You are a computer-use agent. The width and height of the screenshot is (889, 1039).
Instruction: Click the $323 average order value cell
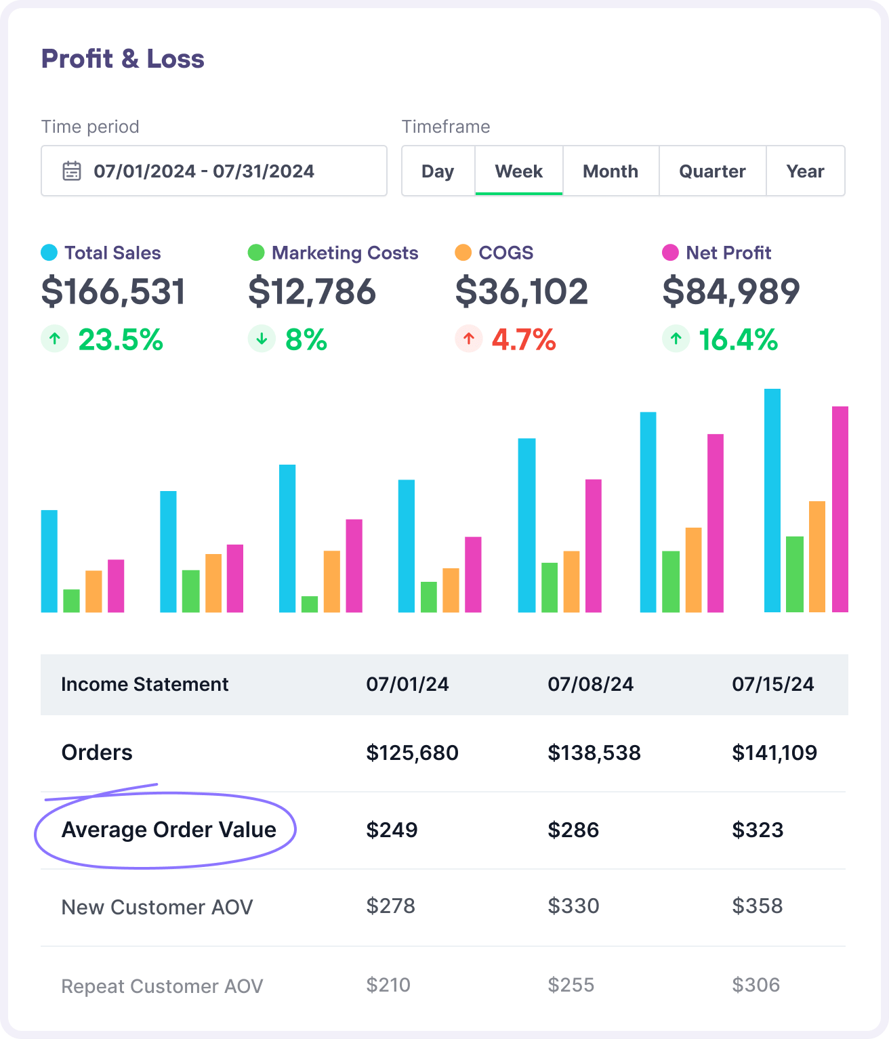click(x=758, y=830)
